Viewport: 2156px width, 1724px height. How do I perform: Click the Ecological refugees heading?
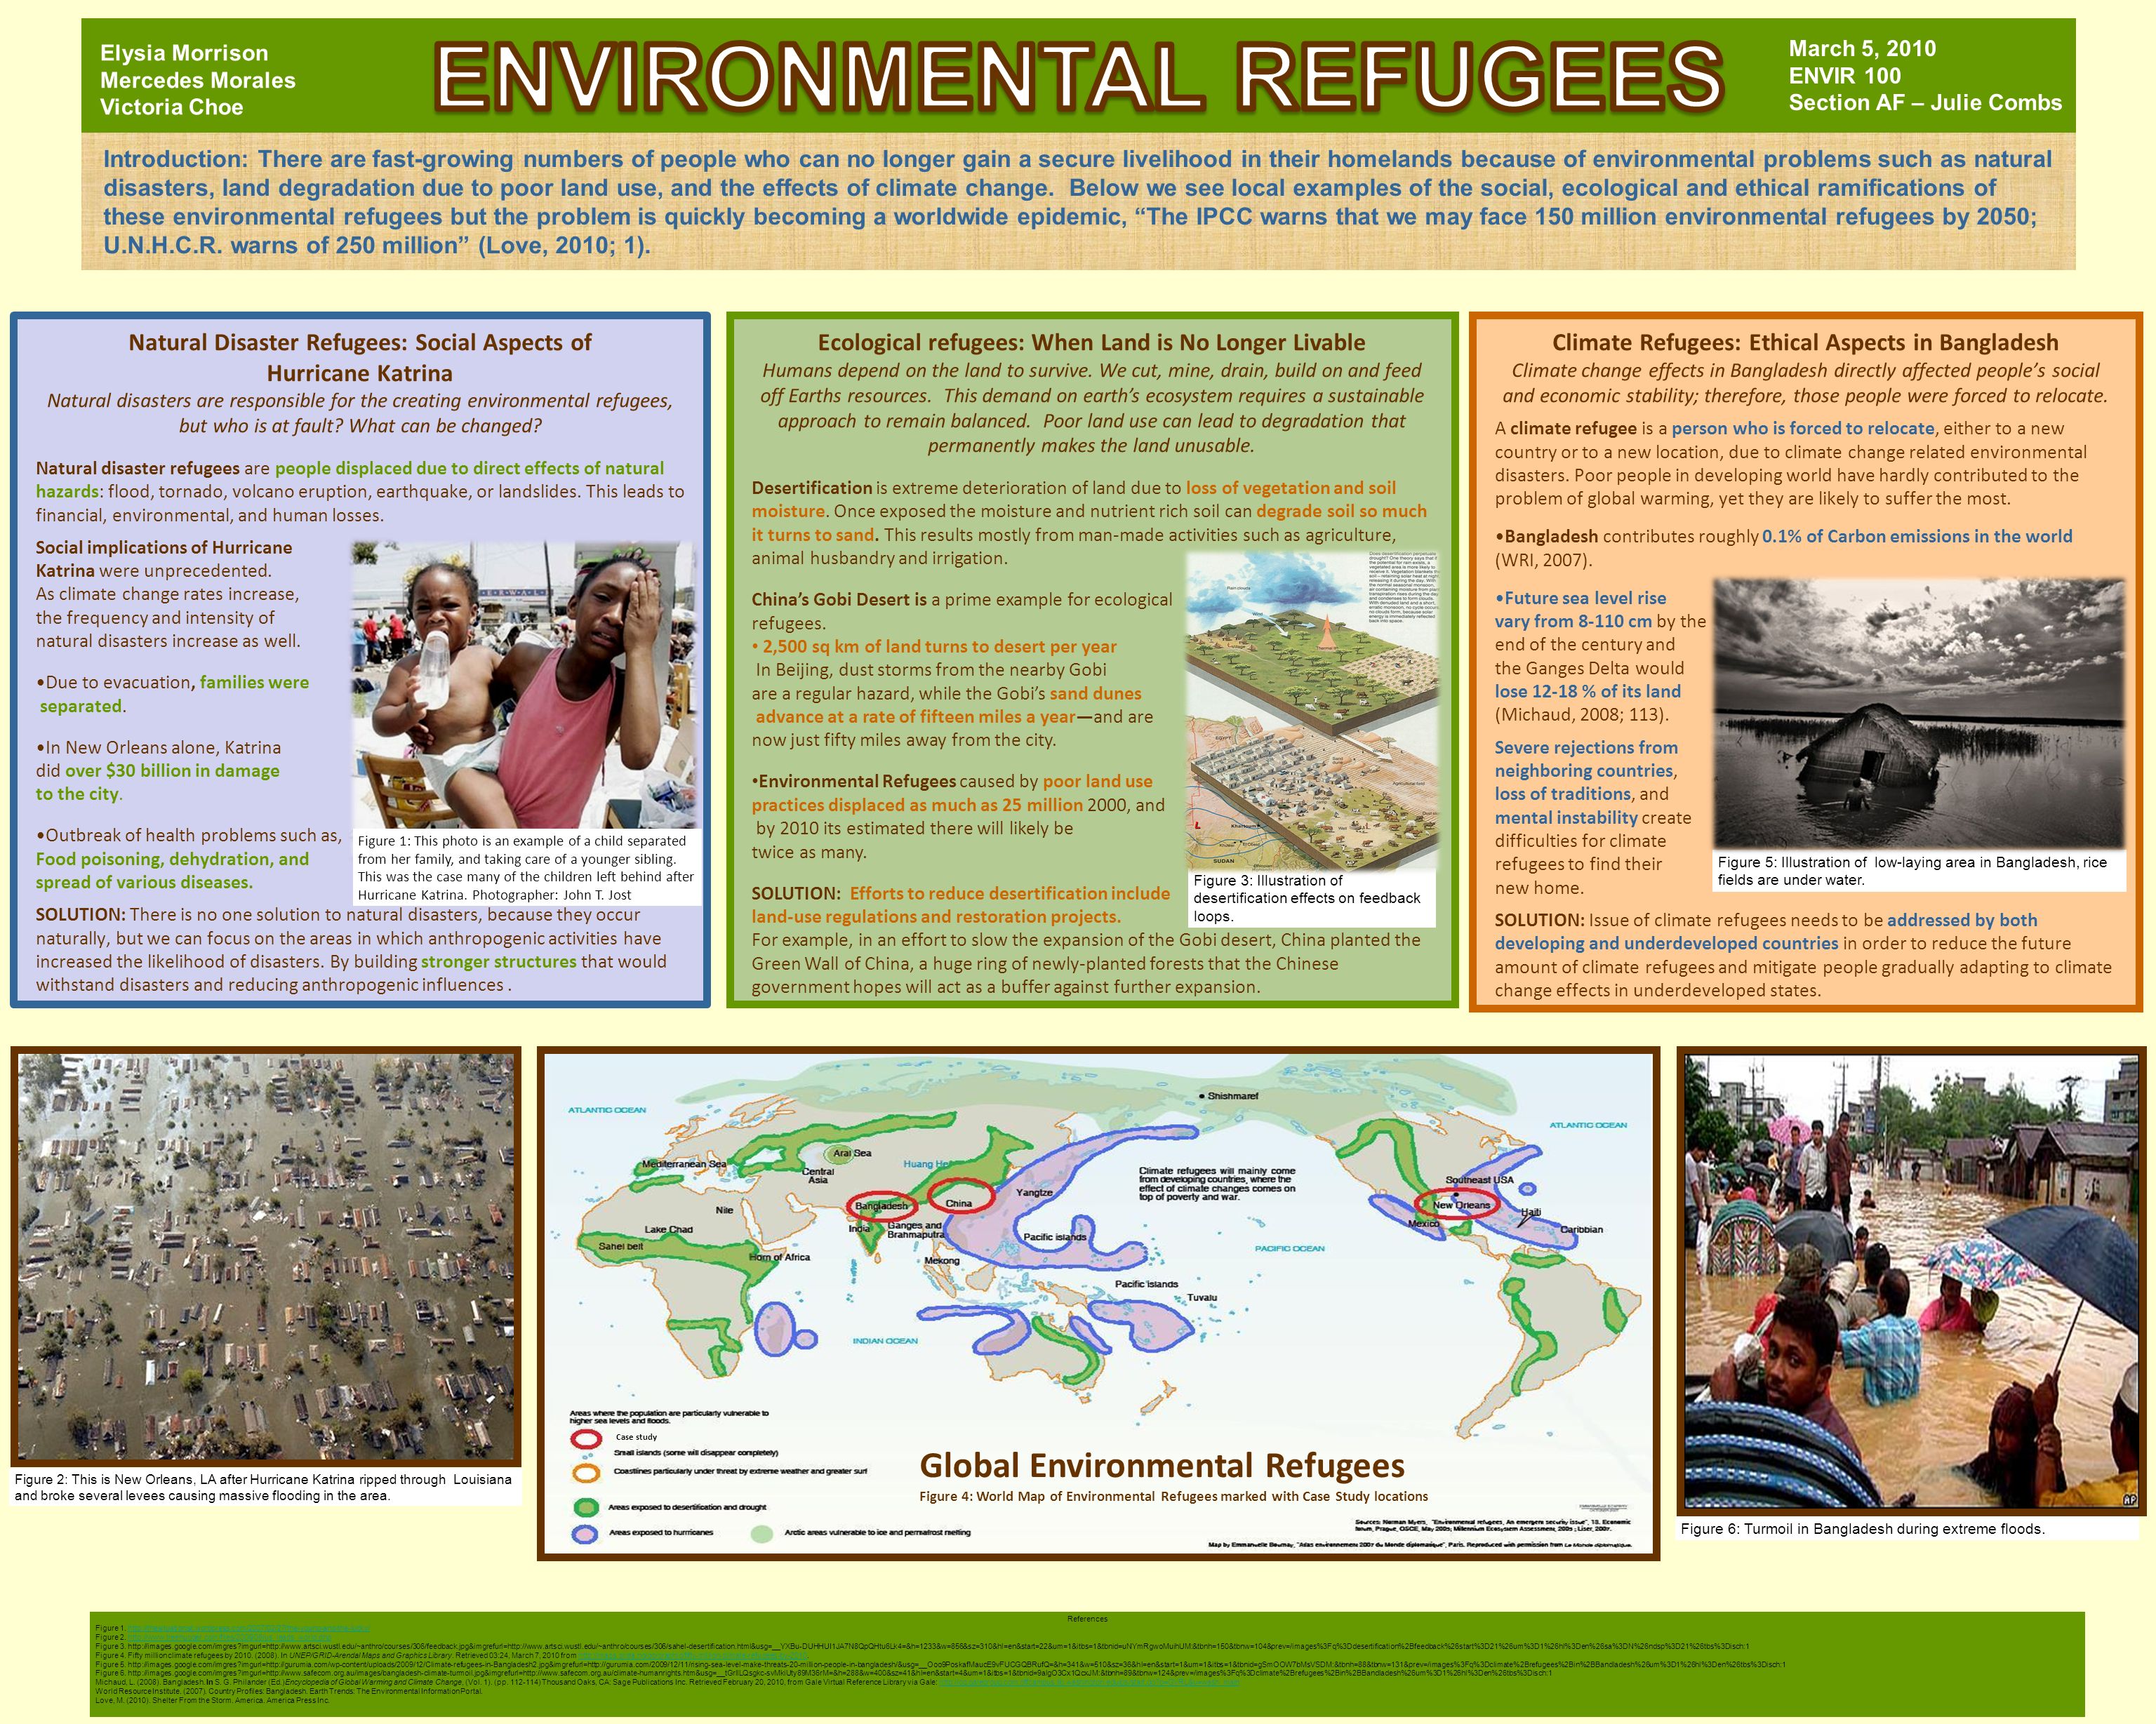click(1091, 342)
